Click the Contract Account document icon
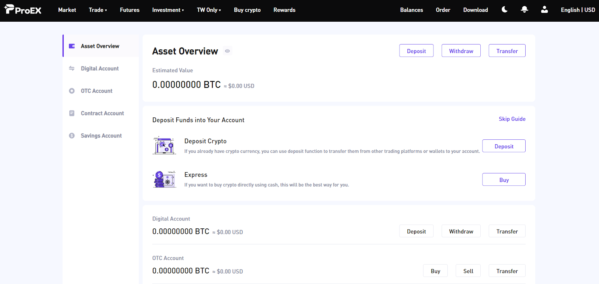 72,113
